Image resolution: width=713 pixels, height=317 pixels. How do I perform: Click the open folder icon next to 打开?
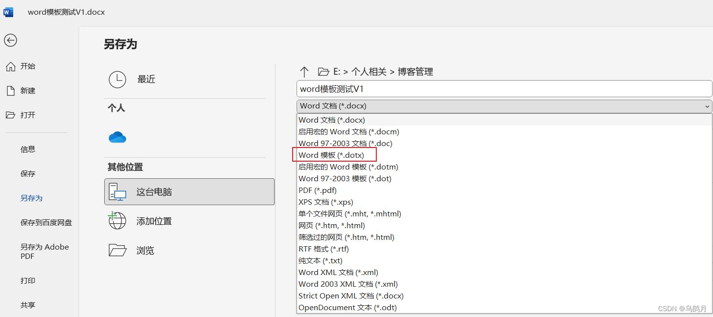click(10, 115)
